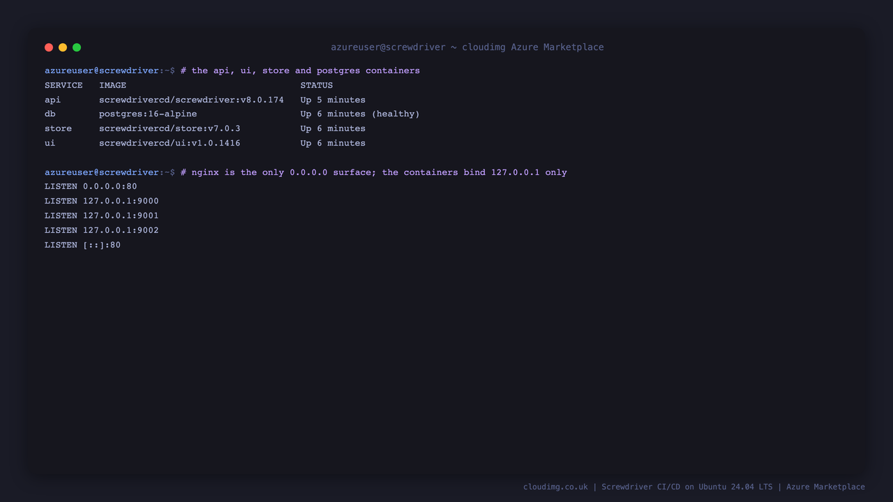Click the 'ui' service name
The image size is (893, 502).
tap(50, 143)
